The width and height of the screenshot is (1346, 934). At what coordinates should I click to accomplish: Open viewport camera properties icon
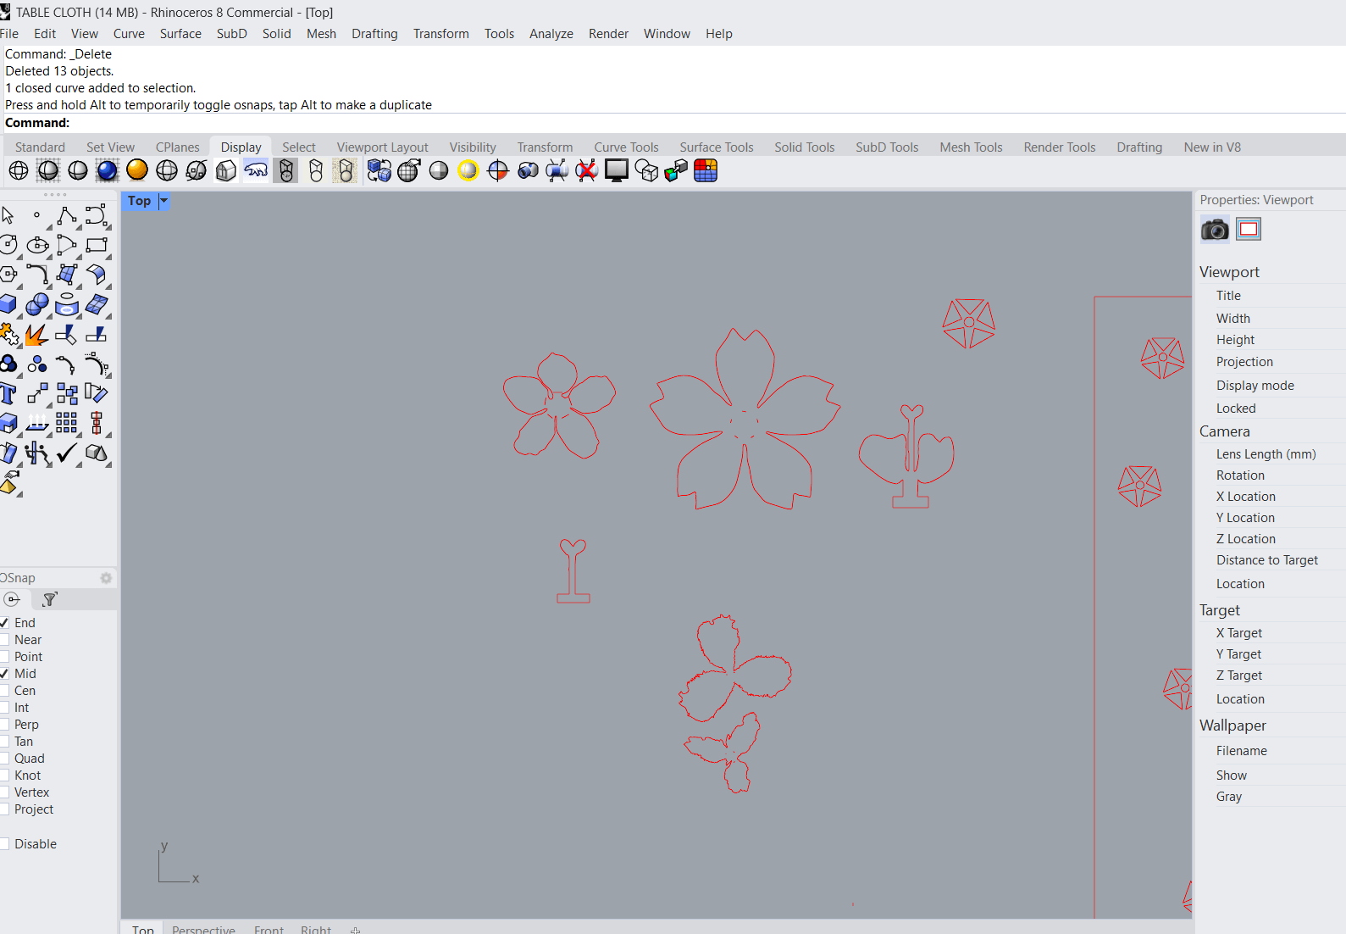(x=1215, y=230)
